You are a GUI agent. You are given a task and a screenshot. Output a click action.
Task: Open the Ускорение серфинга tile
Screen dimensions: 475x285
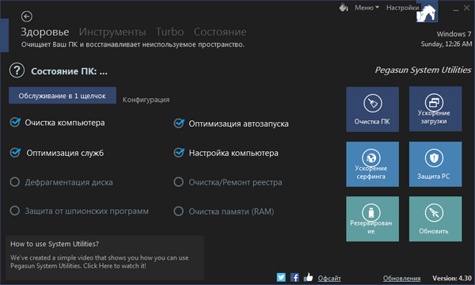click(372, 164)
